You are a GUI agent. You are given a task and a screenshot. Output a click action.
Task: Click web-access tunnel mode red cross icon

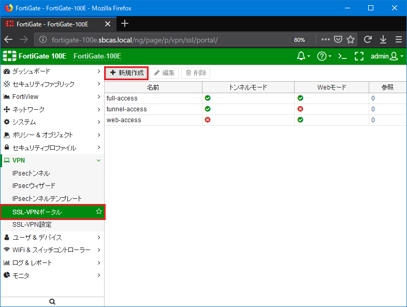(x=208, y=120)
